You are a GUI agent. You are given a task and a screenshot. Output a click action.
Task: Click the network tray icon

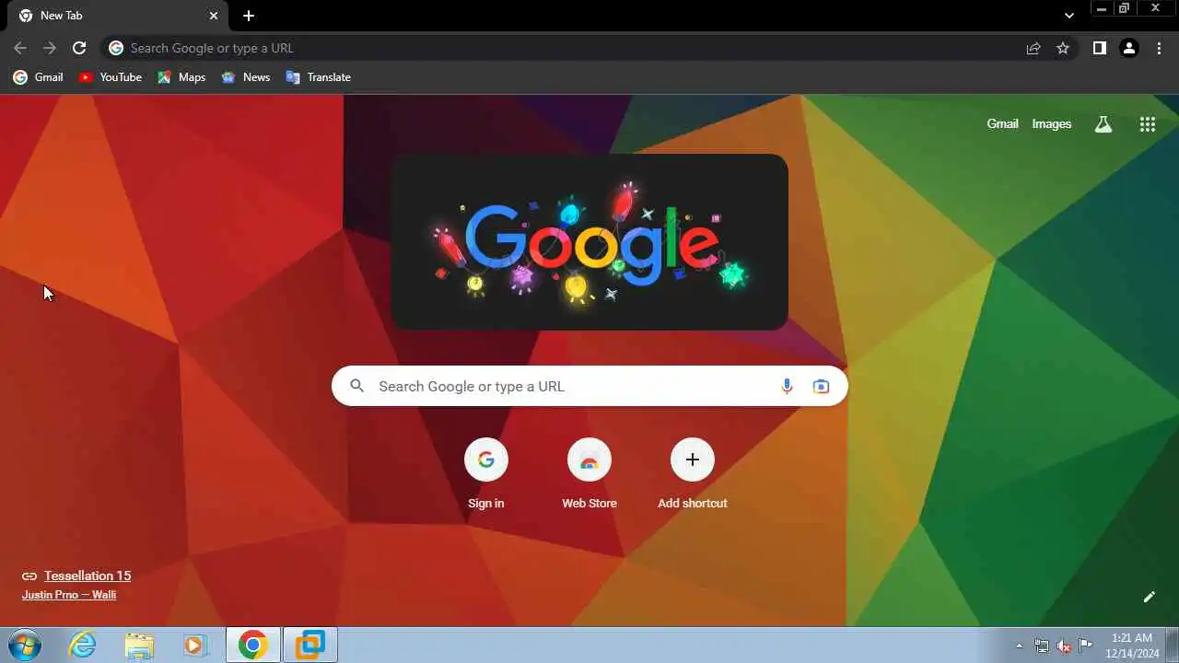[x=1042, y=646]
